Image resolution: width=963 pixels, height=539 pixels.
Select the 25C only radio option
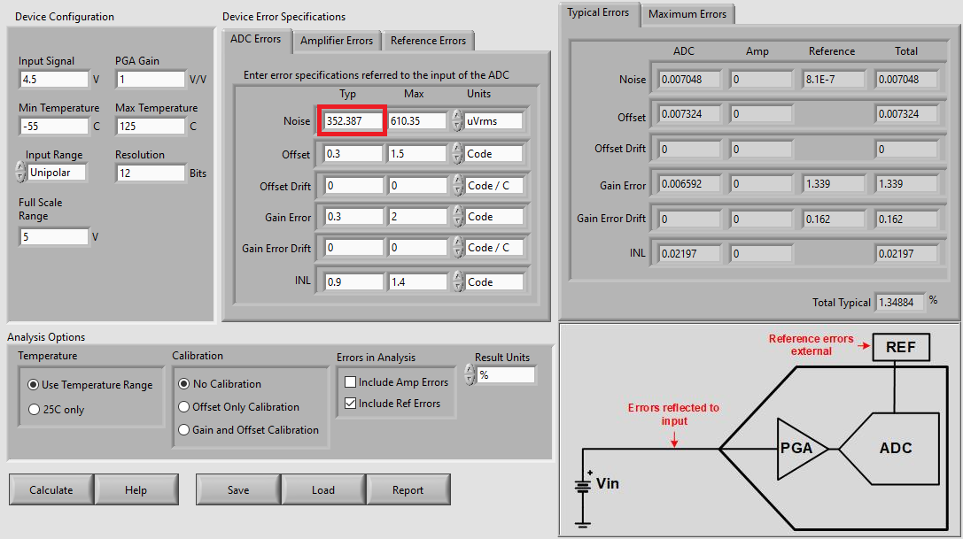(x=35, y=410)
